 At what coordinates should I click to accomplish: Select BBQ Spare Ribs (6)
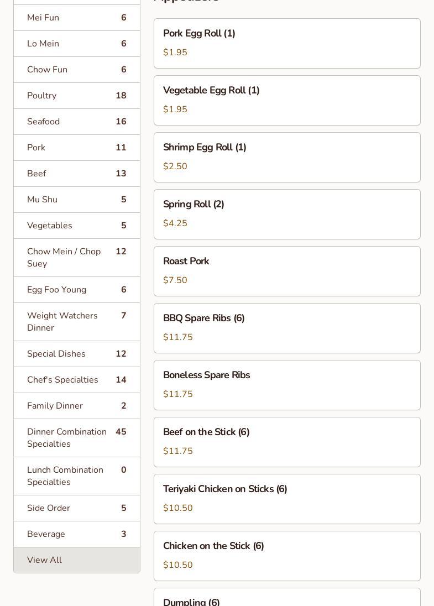point(287,328)
